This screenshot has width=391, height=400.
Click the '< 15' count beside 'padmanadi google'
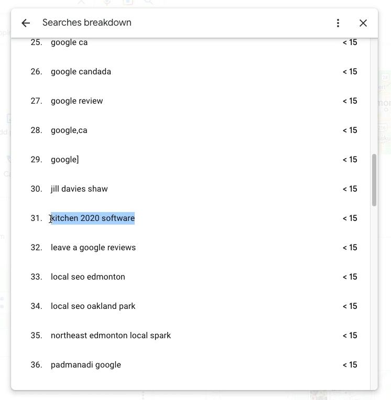[x=350, y=365]
